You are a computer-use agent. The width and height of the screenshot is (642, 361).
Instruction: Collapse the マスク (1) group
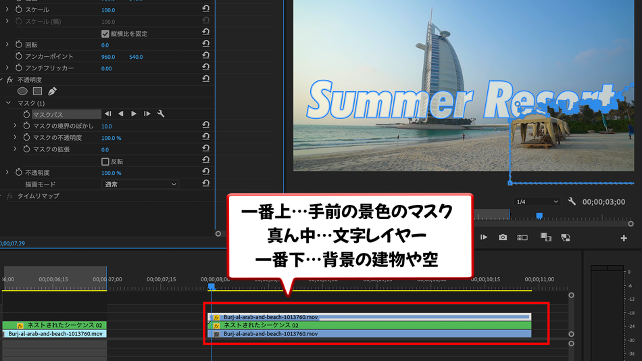tap(8, 103)
